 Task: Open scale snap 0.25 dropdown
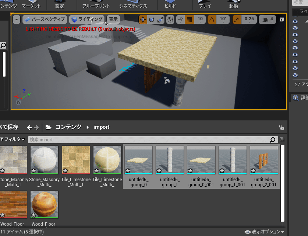coord(249,20)
